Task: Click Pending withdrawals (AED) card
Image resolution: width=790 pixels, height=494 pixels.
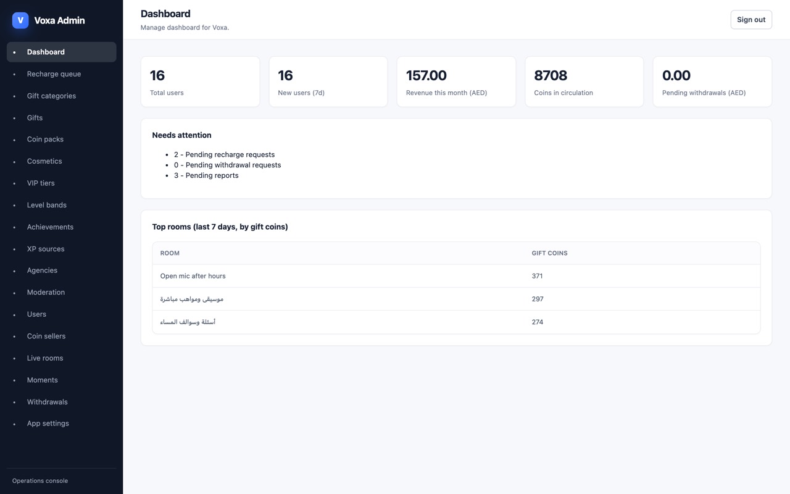Action: coord(712,82)
